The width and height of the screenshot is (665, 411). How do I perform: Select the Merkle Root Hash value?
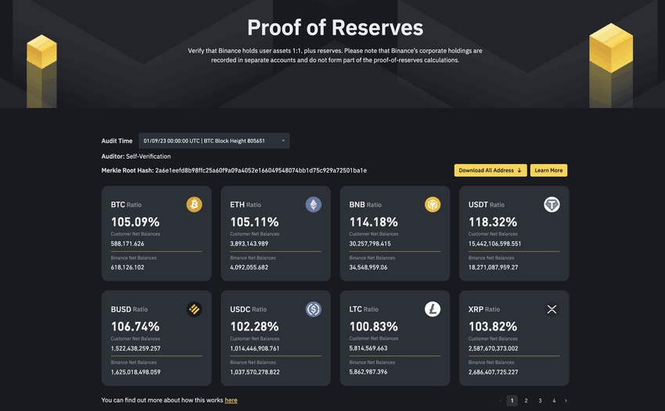[261, 170]
